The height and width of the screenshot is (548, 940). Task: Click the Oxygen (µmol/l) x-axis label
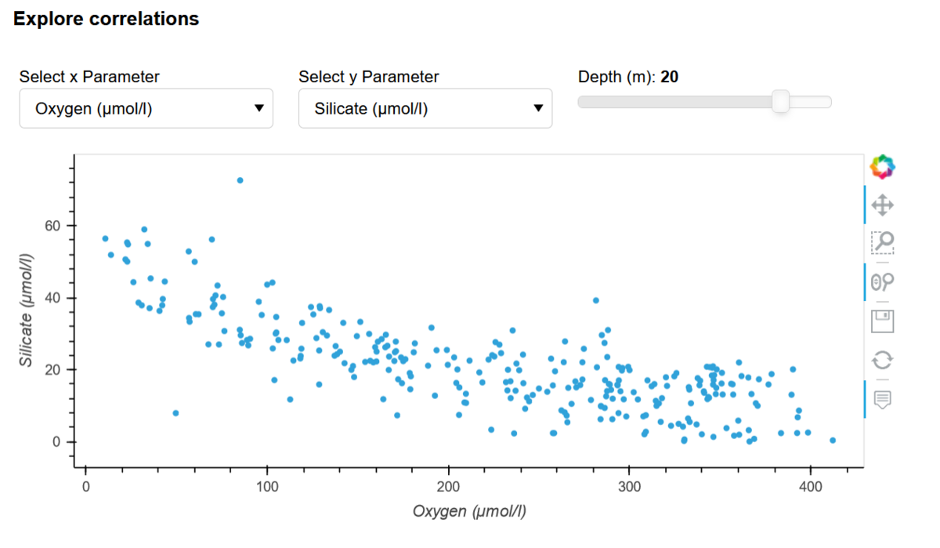click(469, 512)
